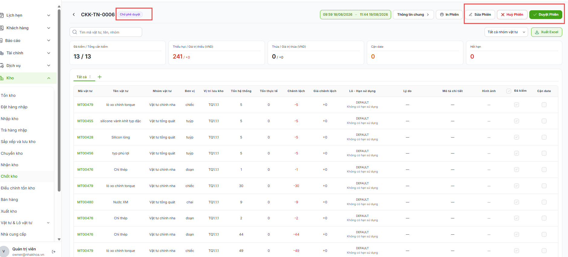Open material code MT00480 link
The width and height of the screenshot is (568, 257).
[85, 202]
